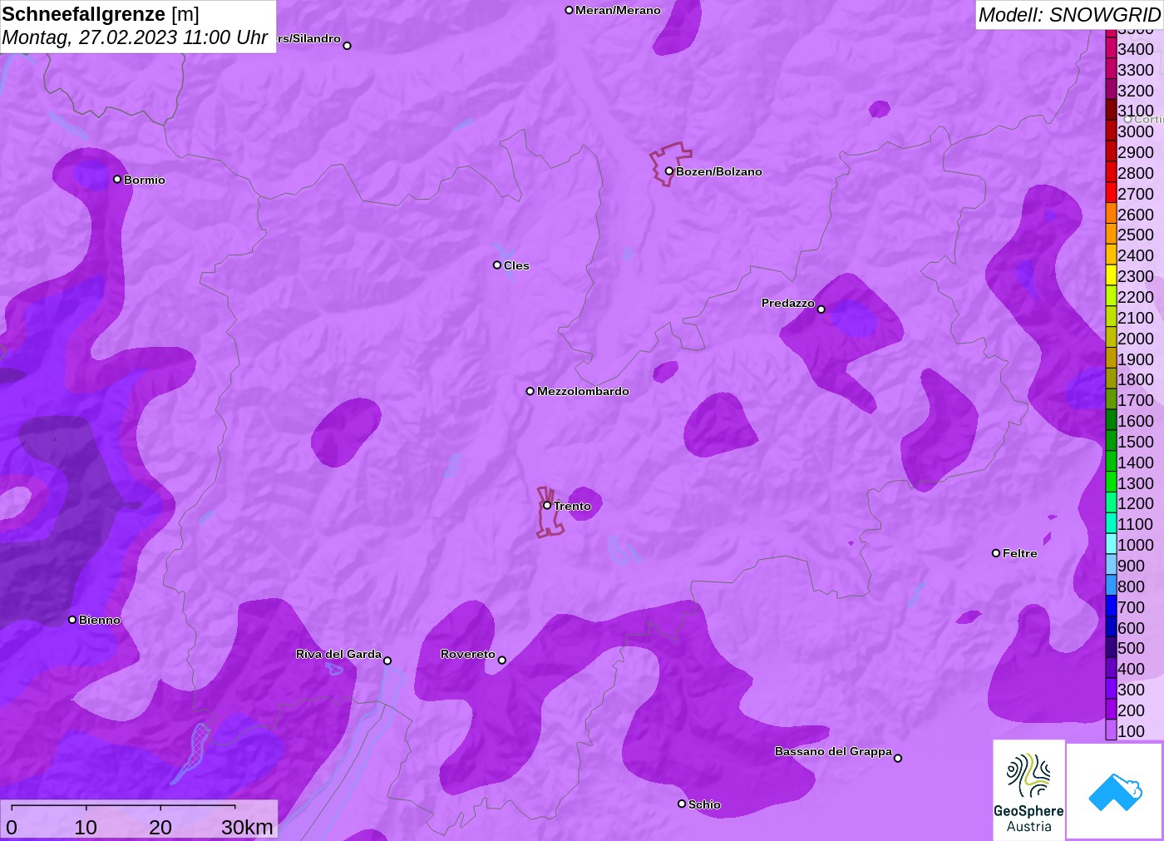The image size is (1164, 841).
Task: Select the yellow 2300 legend color swatch
Action: (x=1111, y=276)
